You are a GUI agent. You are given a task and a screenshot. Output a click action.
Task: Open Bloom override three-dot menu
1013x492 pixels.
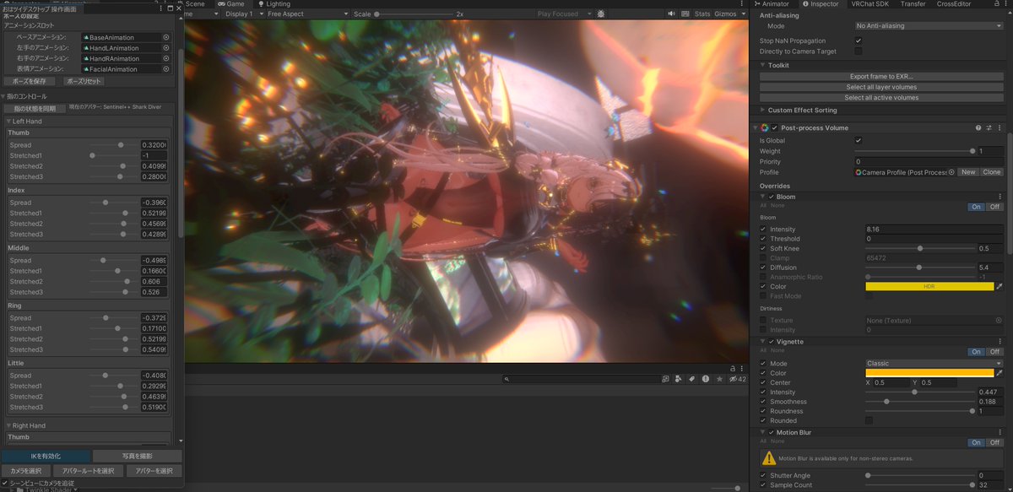pyautogui.click(x=999, y=197)
